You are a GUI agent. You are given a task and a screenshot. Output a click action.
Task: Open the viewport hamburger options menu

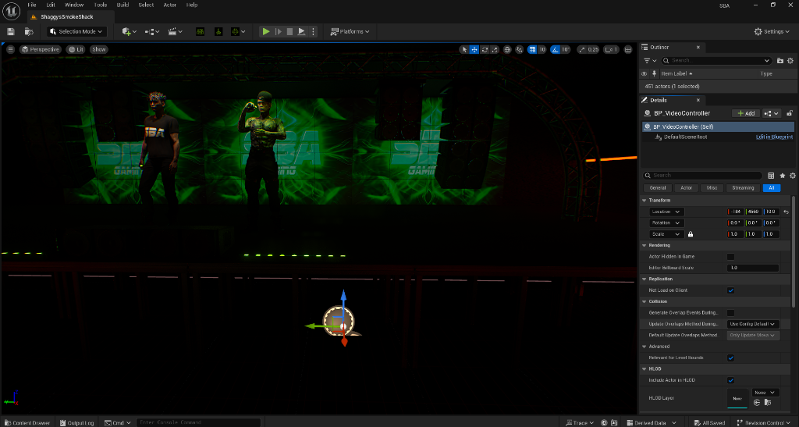click(x=10, y=49)
